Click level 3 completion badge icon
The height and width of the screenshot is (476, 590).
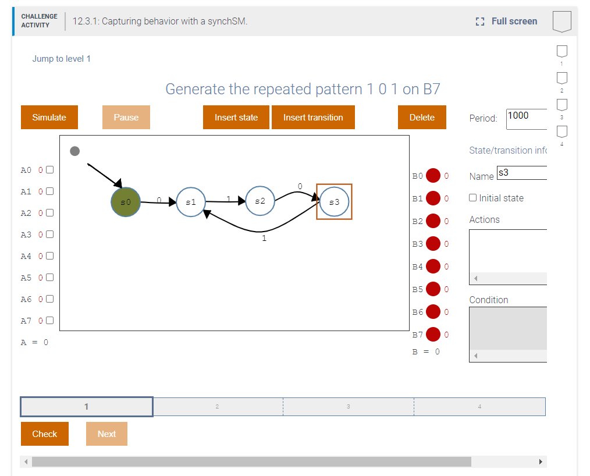pos(561,105)
